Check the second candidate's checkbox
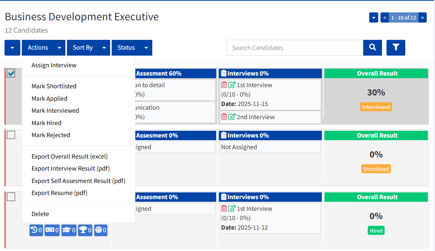This screenshot has width=435, height=251. point(11,135)
